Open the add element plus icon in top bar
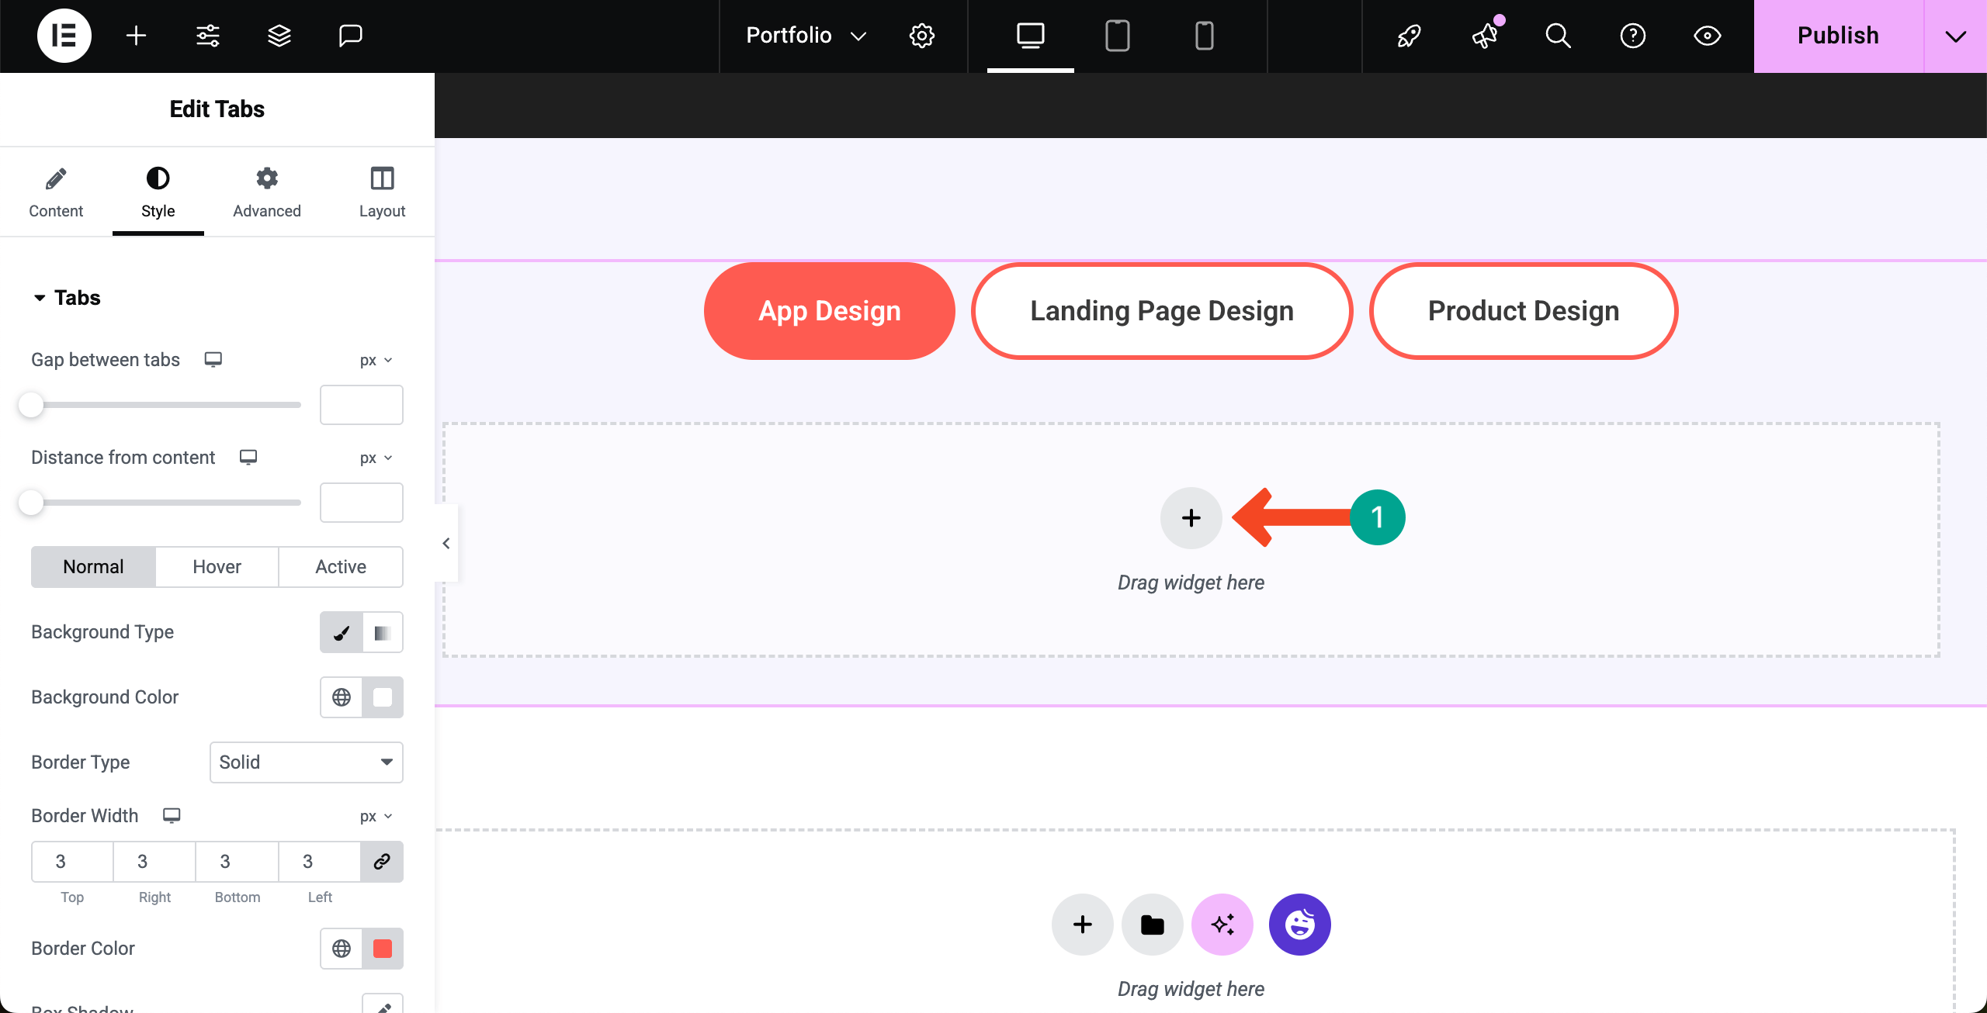 pyautogui.click(x=136, y=36)
